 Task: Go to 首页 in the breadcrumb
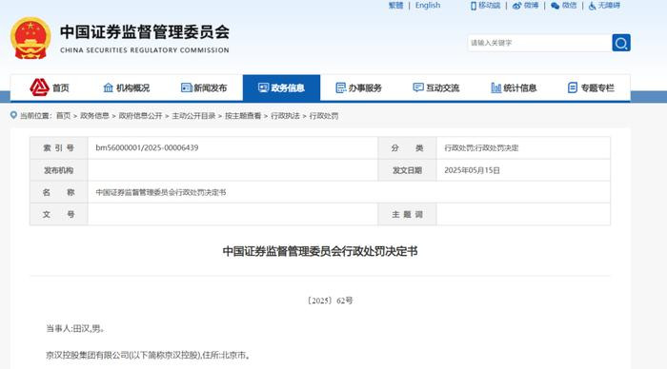point(64,115)
